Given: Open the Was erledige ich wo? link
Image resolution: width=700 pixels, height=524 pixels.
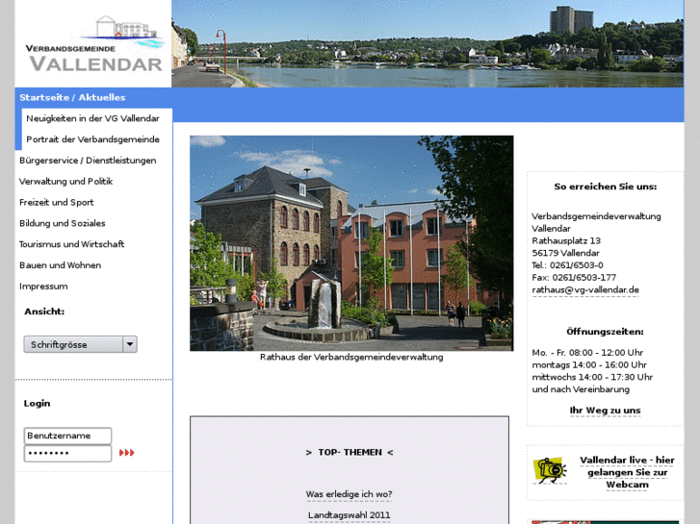Looking at the screenshot, I should click(x=350, y=494).
